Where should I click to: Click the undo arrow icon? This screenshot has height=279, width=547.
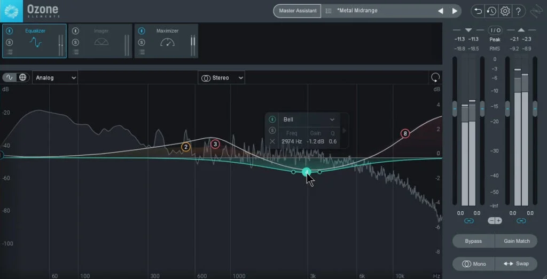pos(478,11)
